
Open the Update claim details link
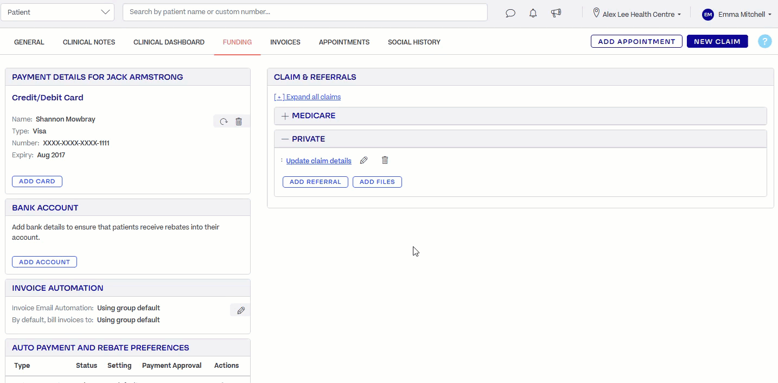[x=318, y=161]
